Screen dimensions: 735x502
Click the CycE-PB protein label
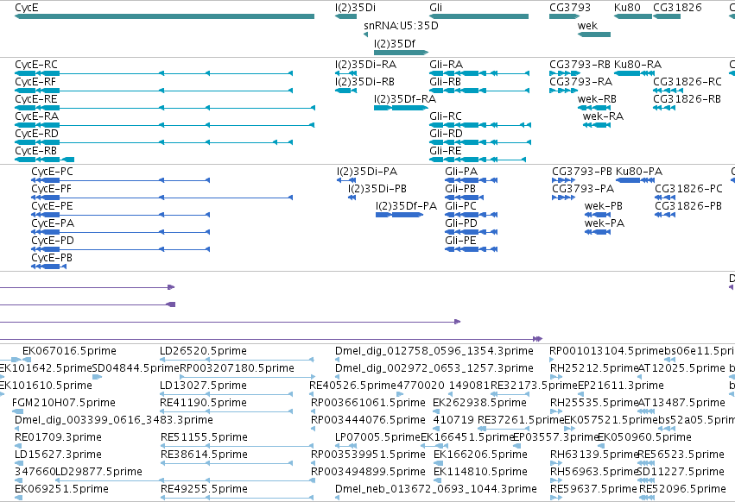pyautogui.click(x=52, y=258)
